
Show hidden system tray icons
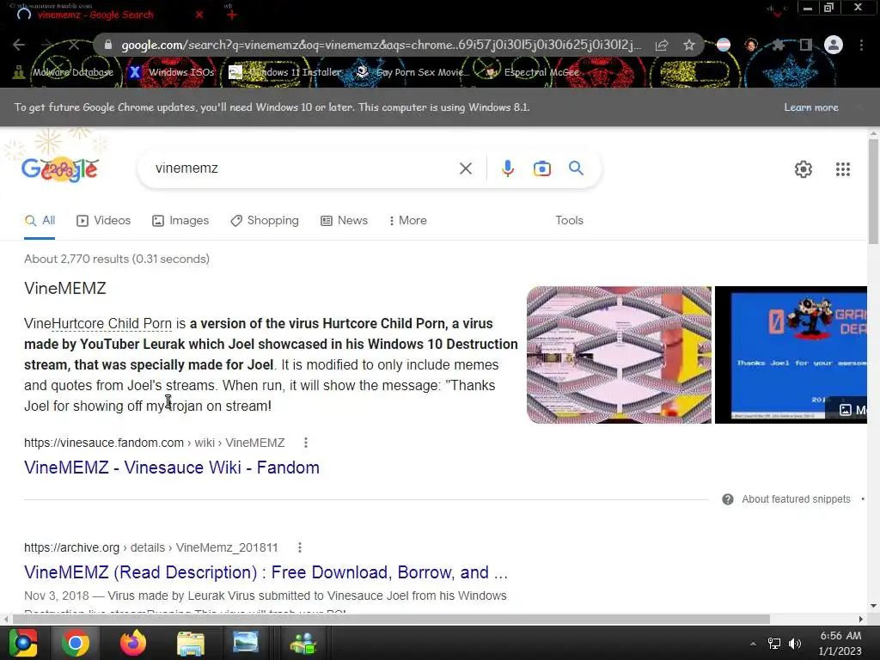[x=753, y=644]
